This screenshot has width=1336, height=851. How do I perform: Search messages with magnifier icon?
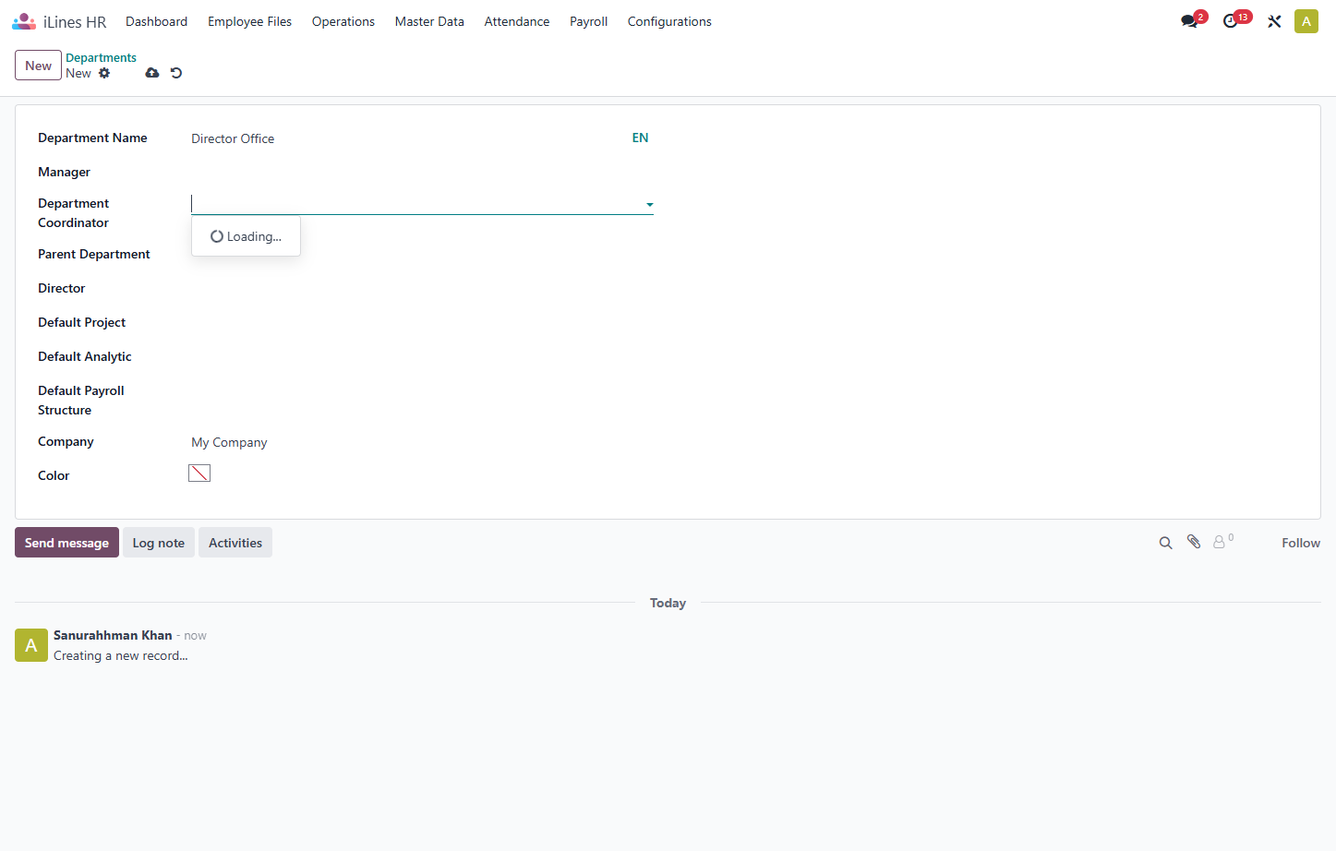coord(1166,543)
